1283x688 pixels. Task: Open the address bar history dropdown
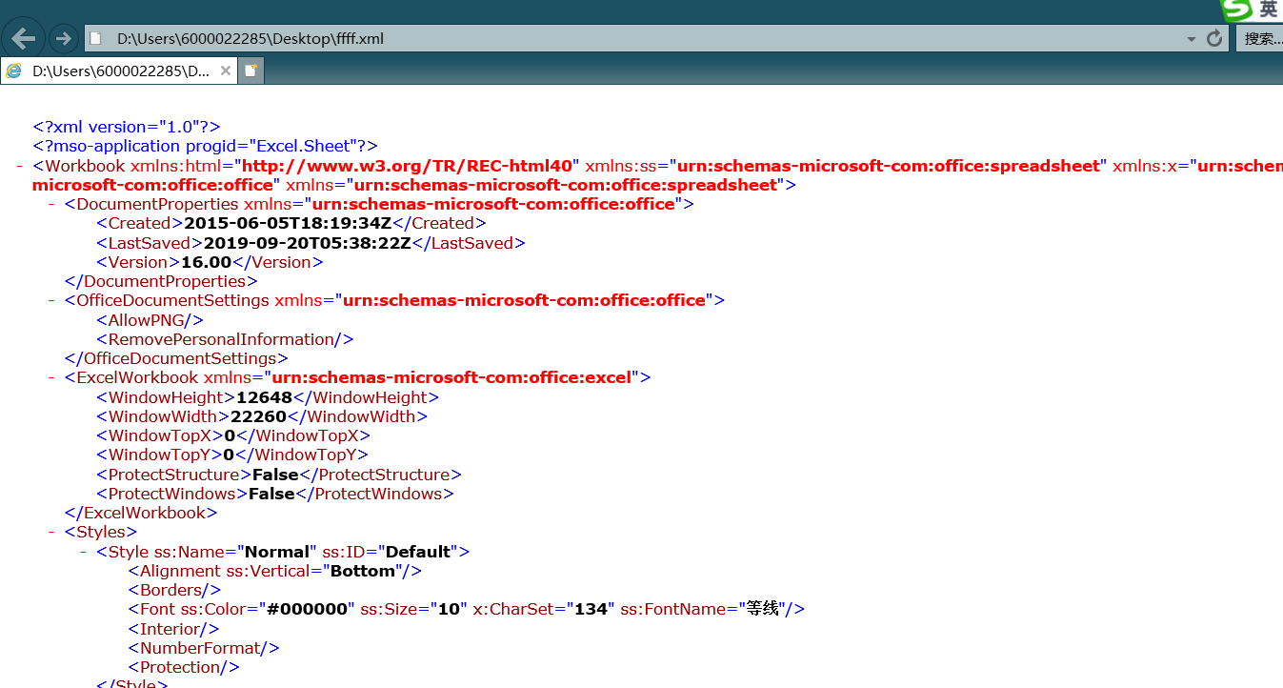click(1191, 38)
